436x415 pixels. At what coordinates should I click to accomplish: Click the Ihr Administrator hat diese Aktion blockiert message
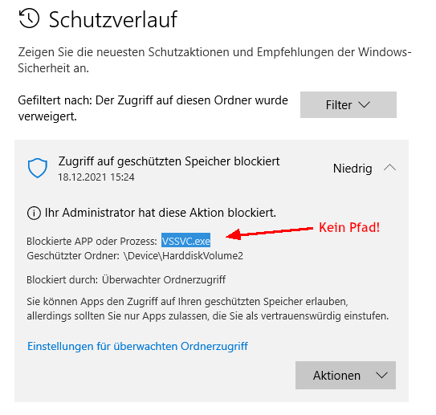pos(161,213)
